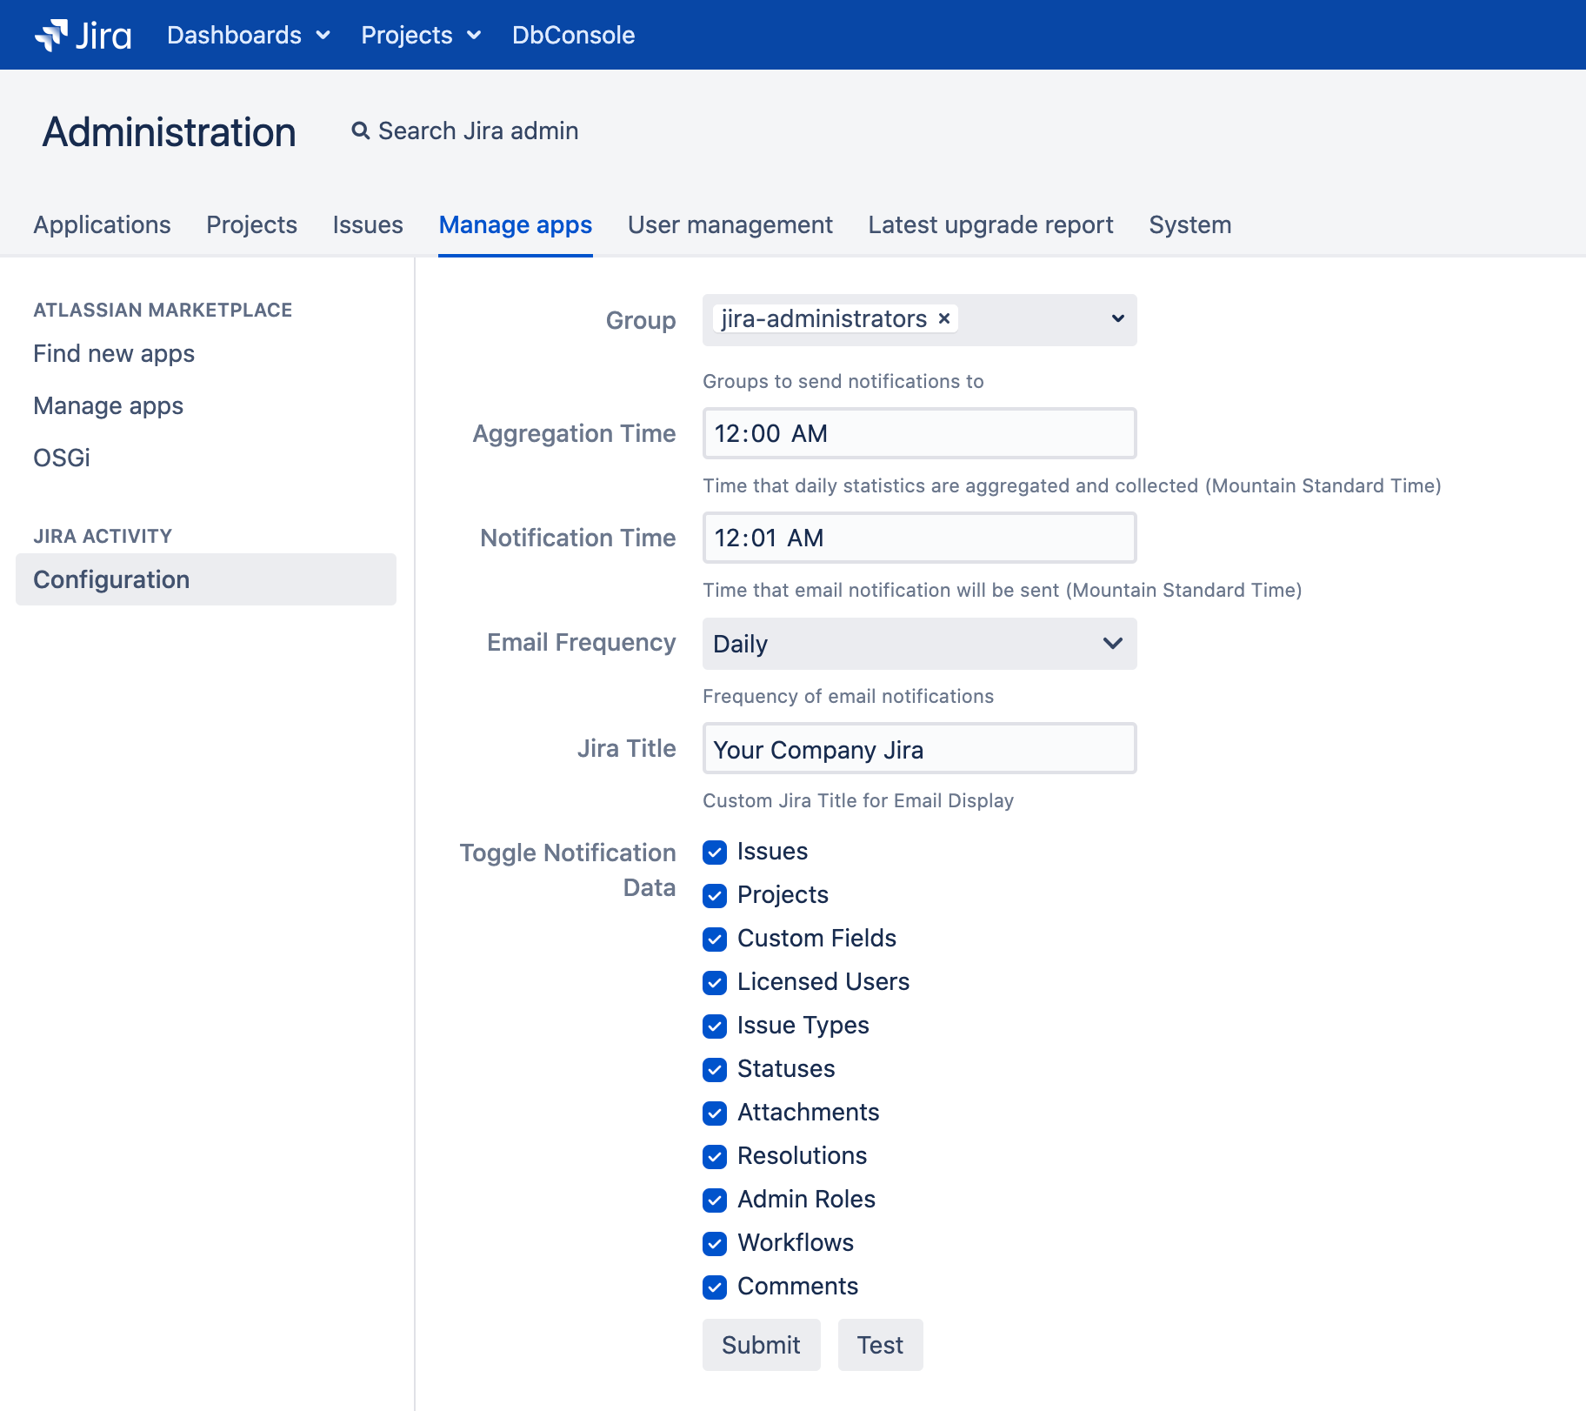Focus the Aggregation Time field
1586x1411 pixels.
(919, 433)
